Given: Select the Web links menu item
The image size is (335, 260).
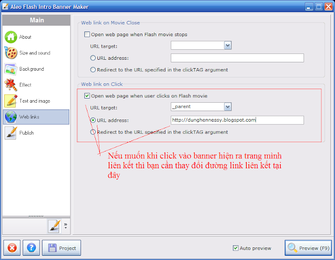Looking at the screenshot, I should click(36, 117).
